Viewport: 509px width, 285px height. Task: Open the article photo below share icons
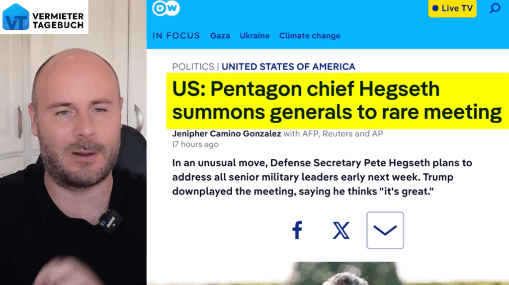point(344,273)
